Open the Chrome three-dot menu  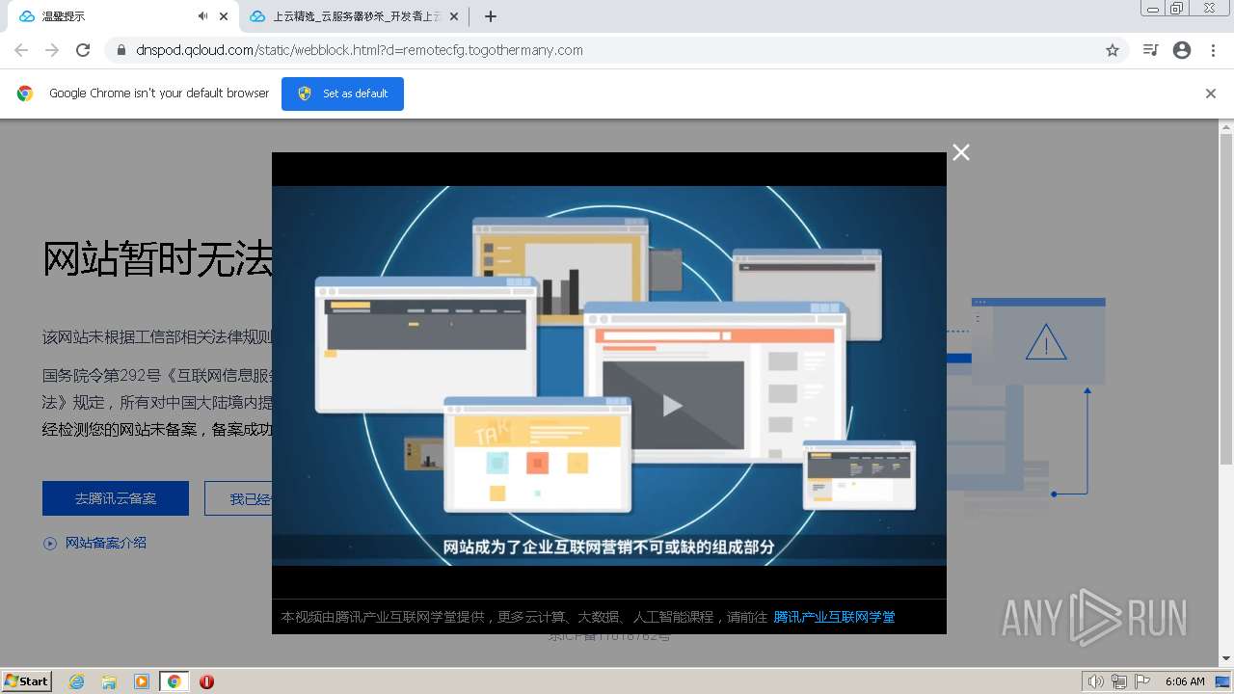point(1213,50)
